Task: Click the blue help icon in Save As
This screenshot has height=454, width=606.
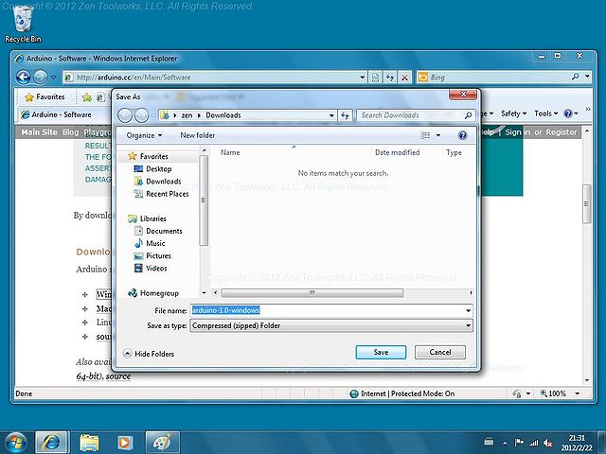Action: pos(462,135)
